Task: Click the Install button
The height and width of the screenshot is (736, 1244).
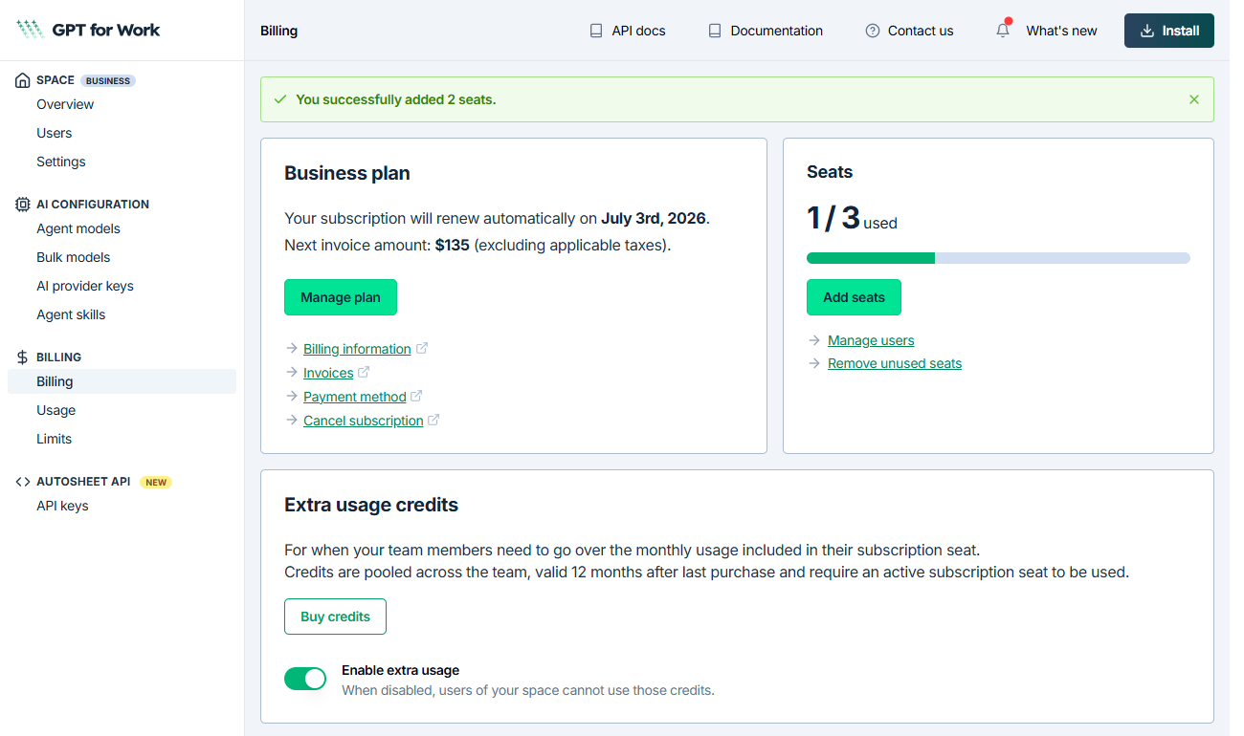Action: tap(1169, 31)
